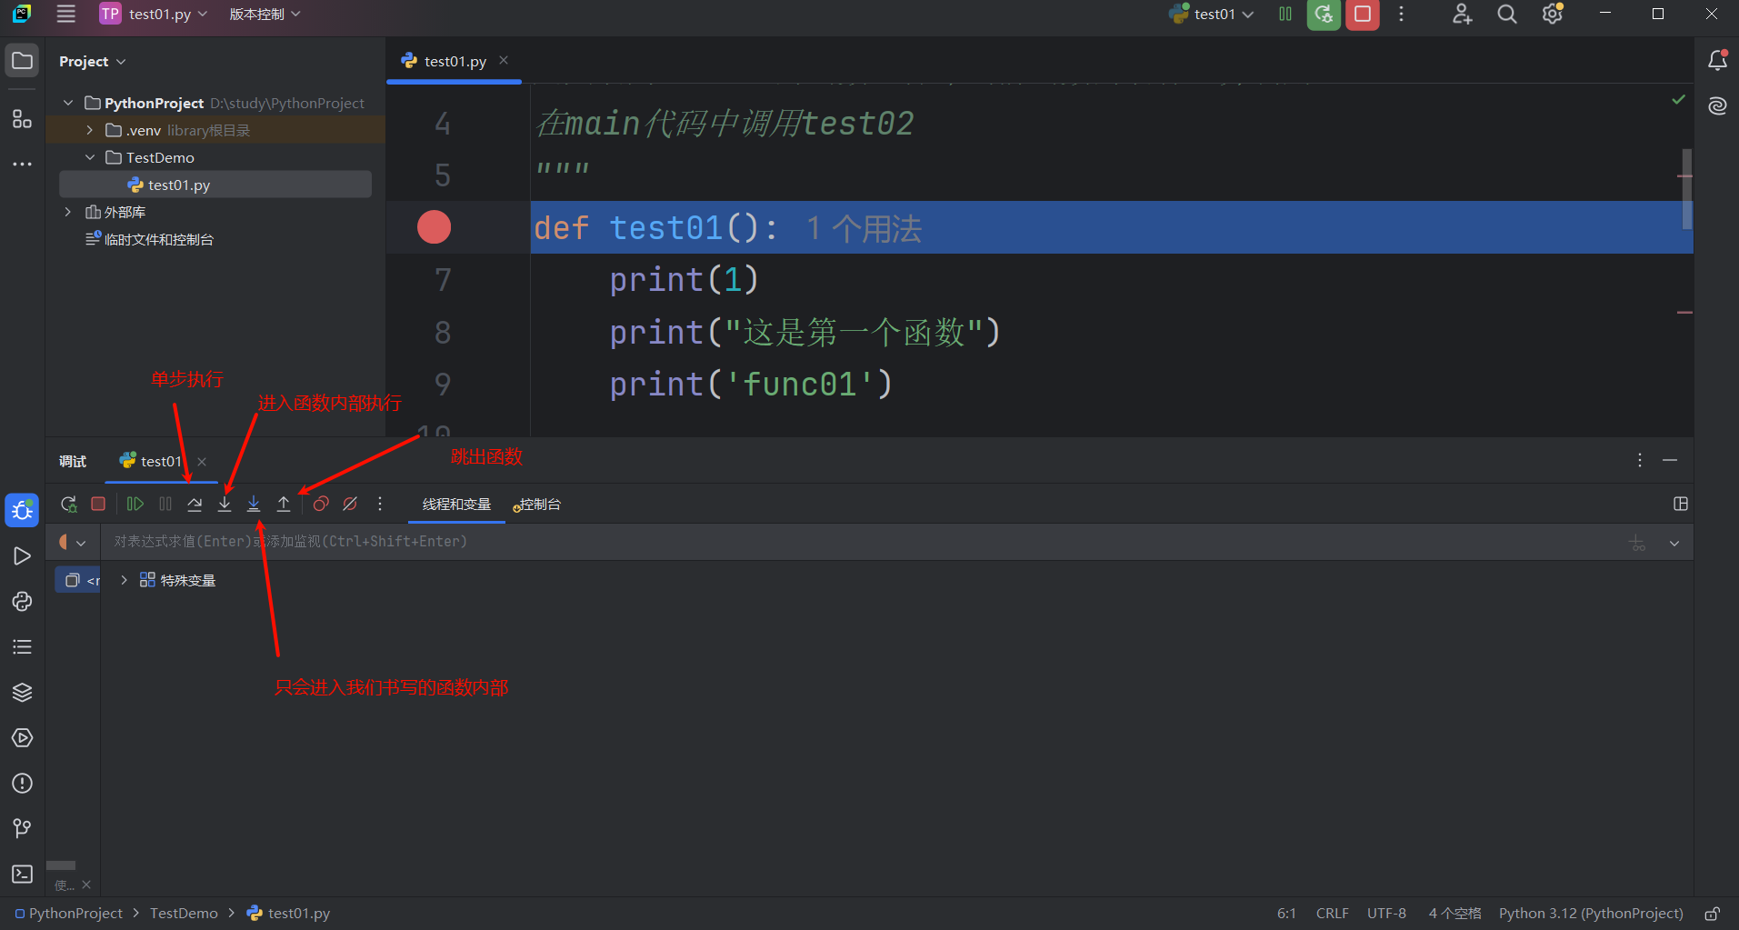This screenshot has width=1739, height=930.
Task: Click Step Into debug icon
Action: pos(225,504)
